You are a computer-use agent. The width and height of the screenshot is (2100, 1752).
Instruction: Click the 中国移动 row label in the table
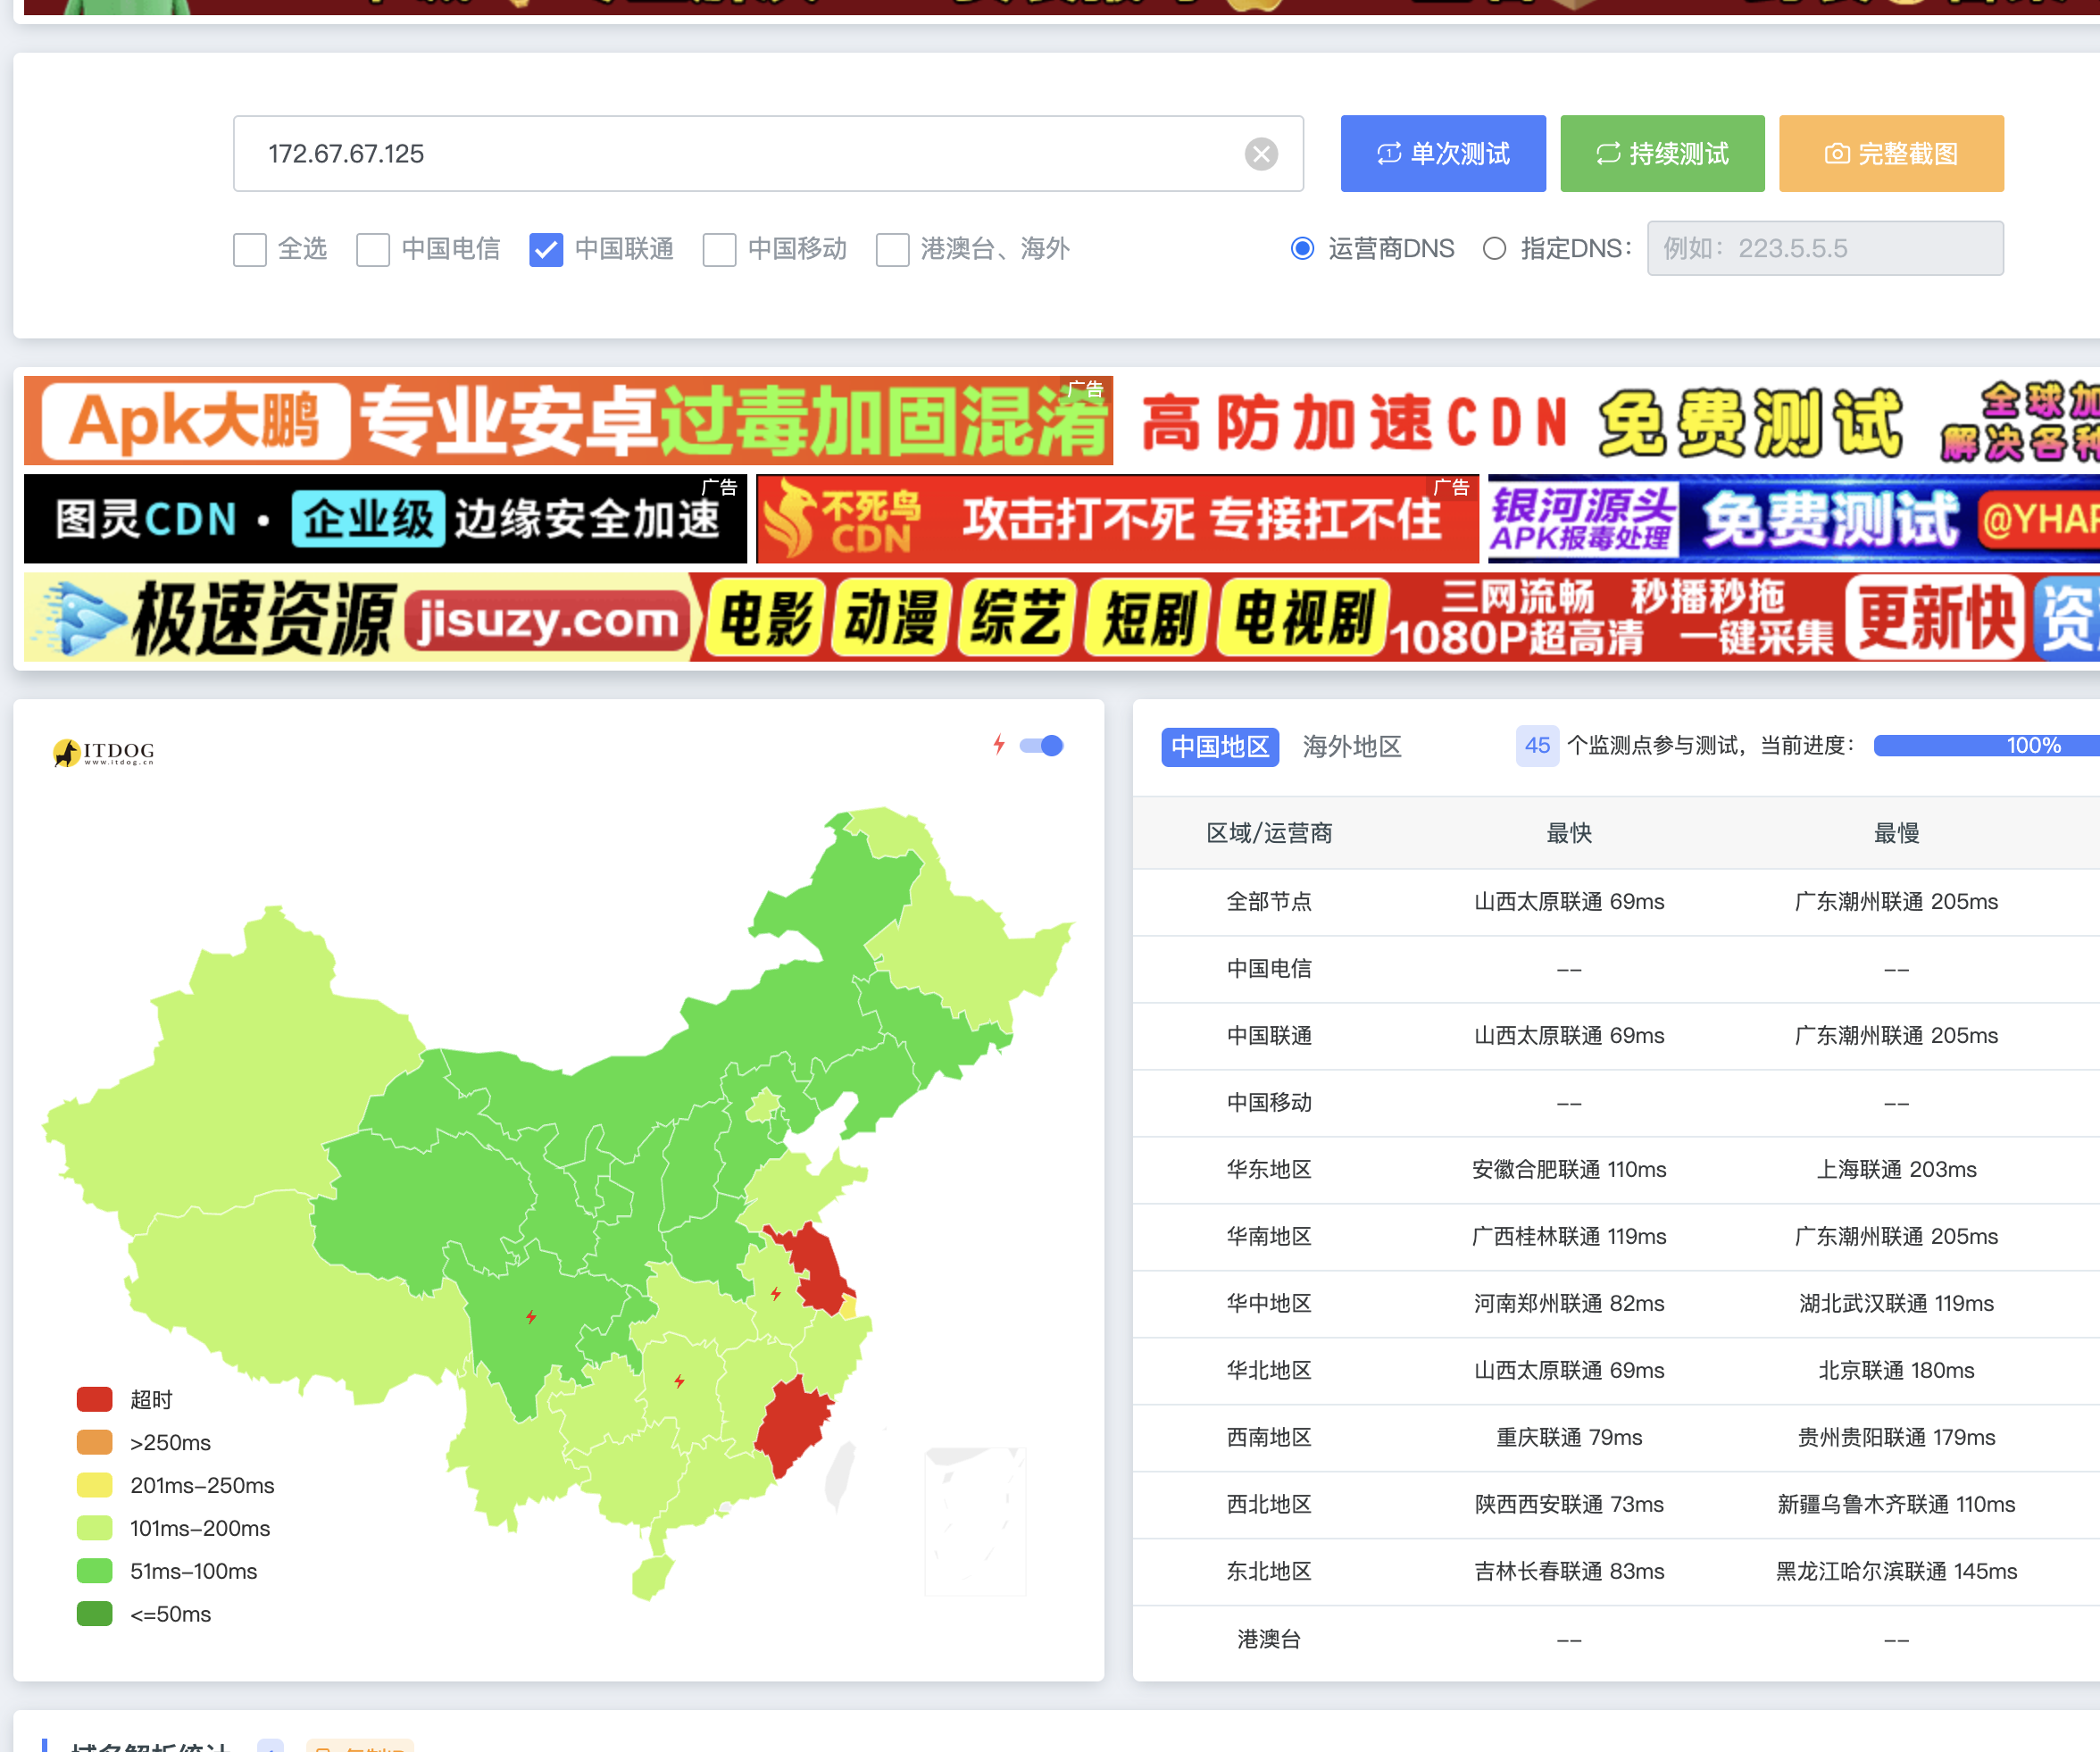[1269, 1103]
